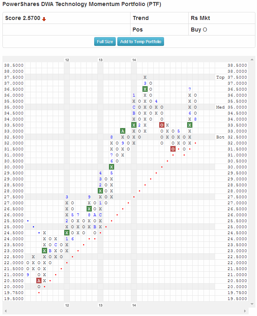Open the chart in Full Size
Image resolution: width=257 pixels, height=316 pixels.
(x=105, y=41)
